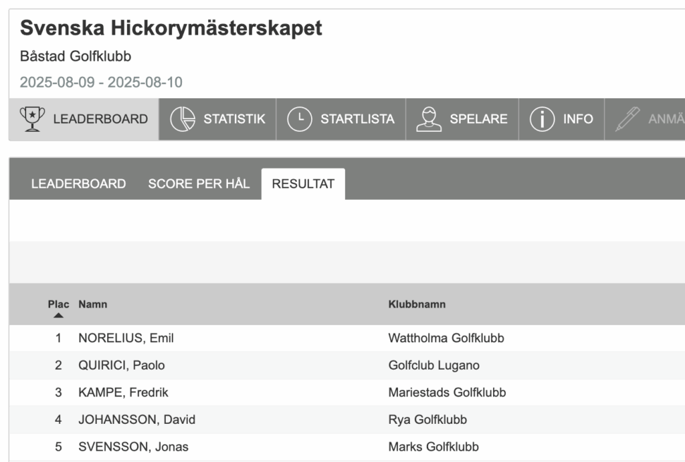Click the Startlista clock icon
Viewport: 685px width, 462px height.
299,119
